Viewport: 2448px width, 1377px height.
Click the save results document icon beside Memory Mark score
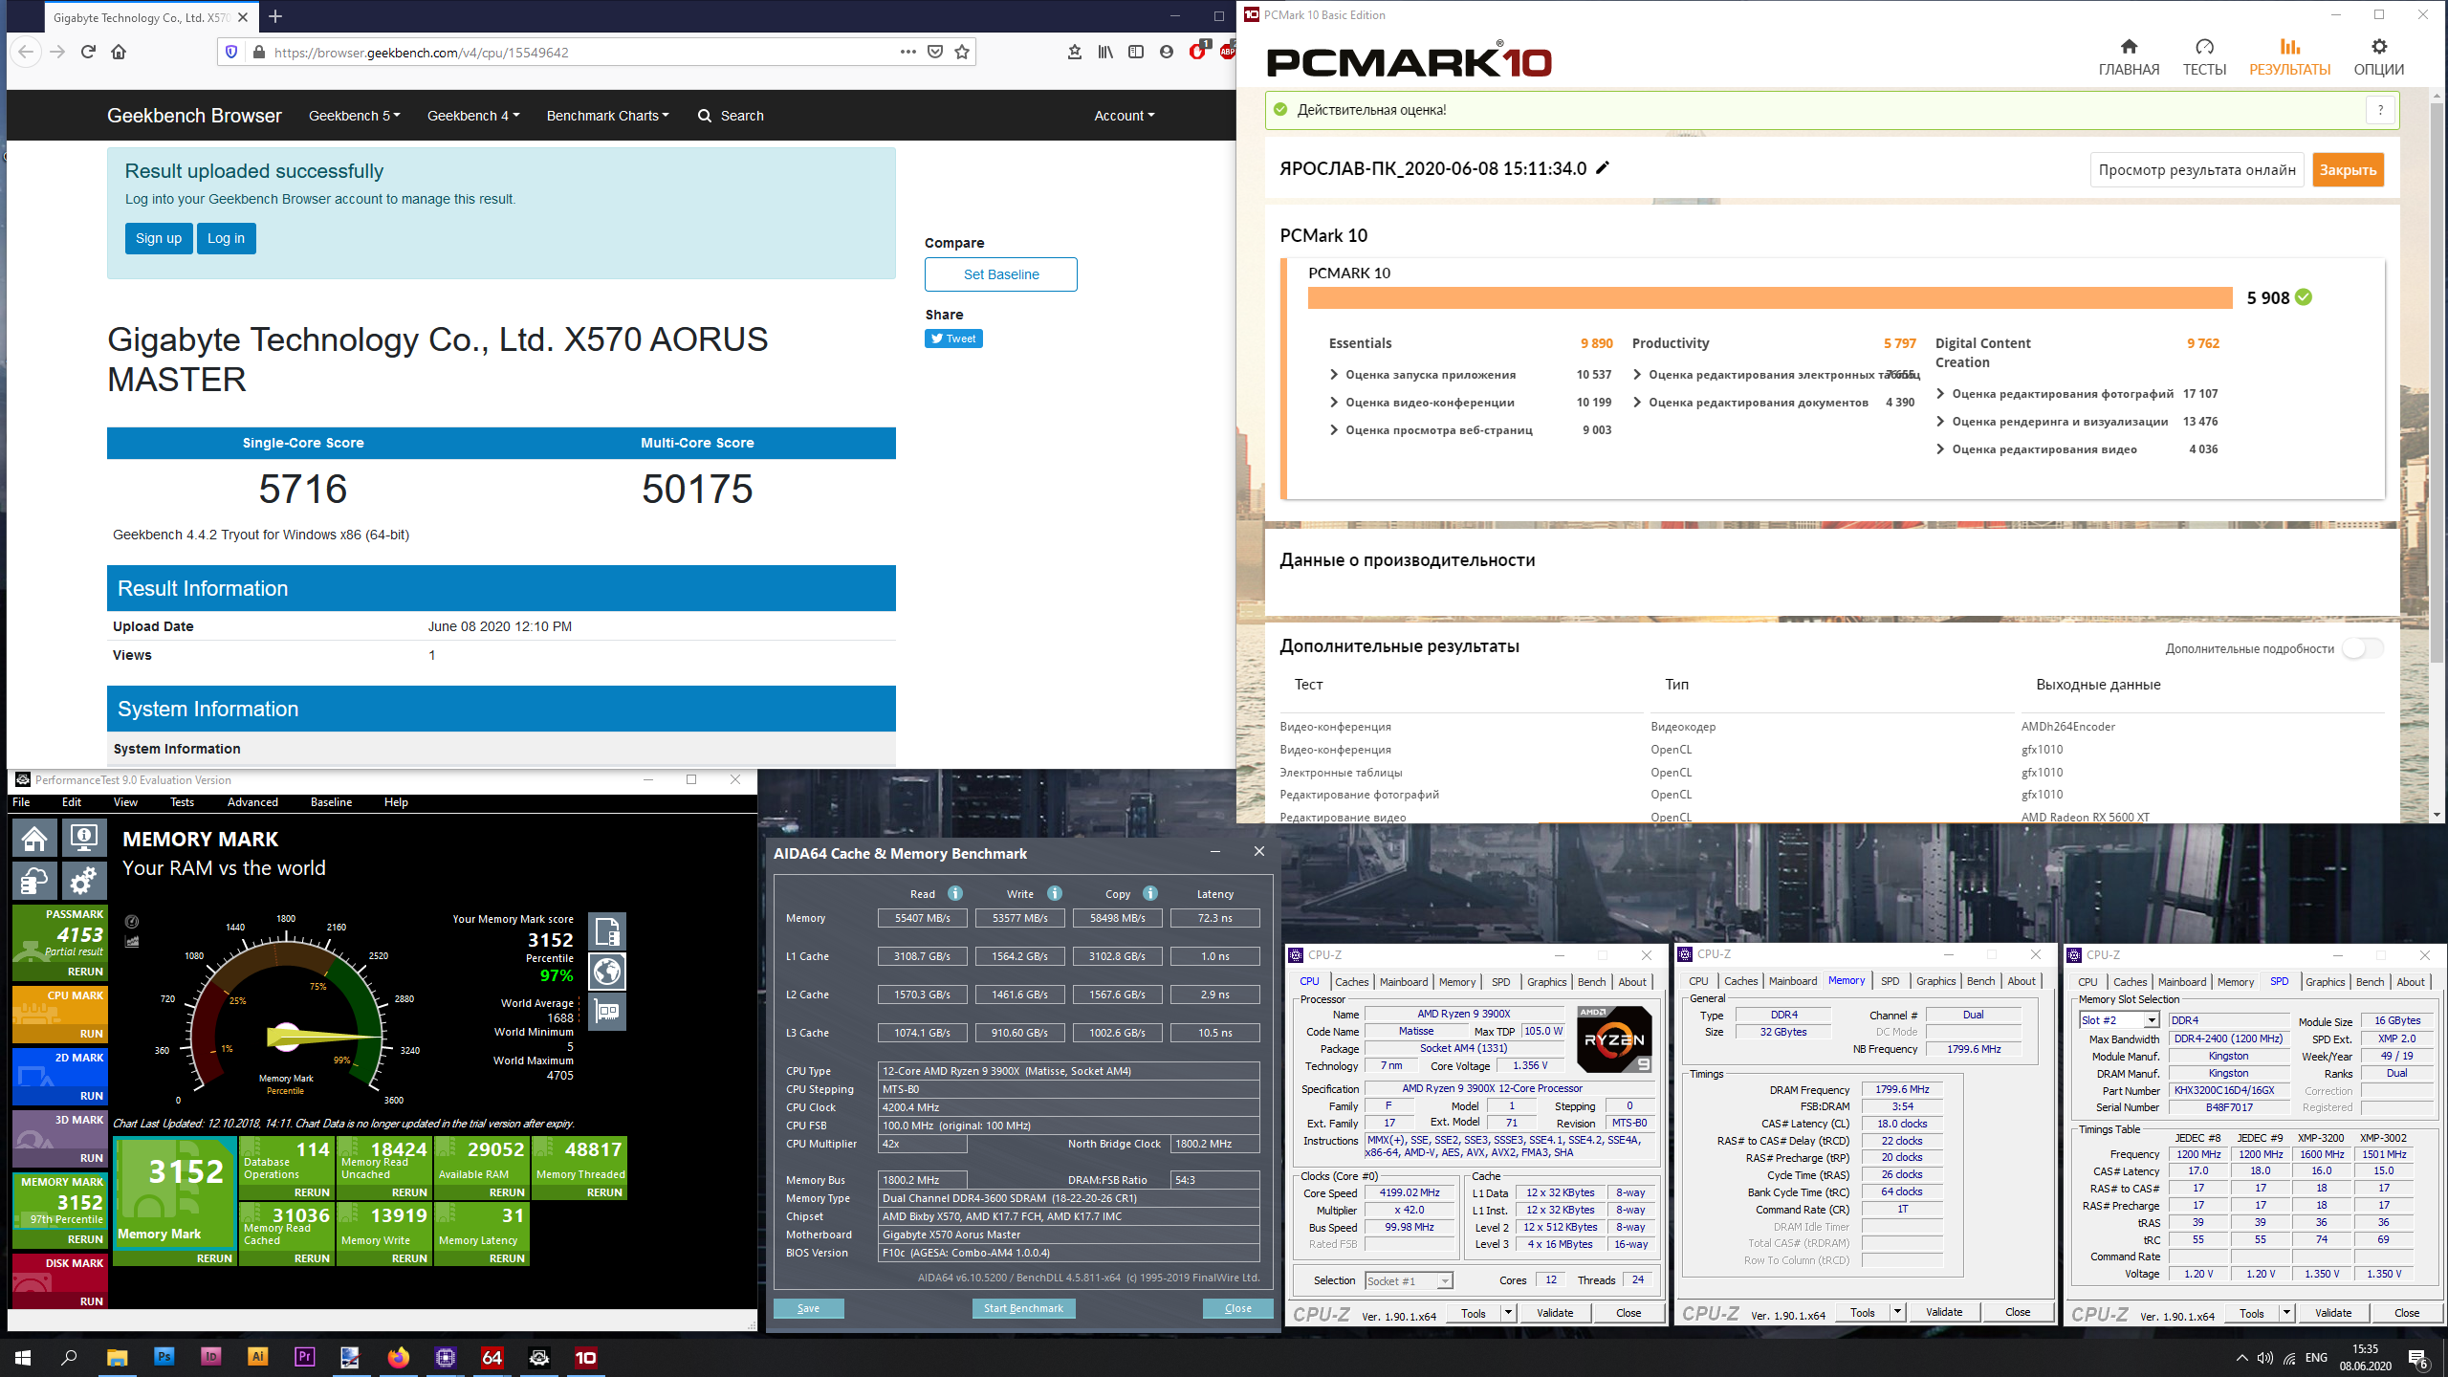click(607, 931)
